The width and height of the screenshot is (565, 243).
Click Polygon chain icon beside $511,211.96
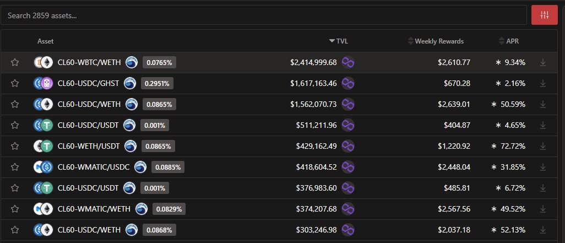[x=348, y=125]
